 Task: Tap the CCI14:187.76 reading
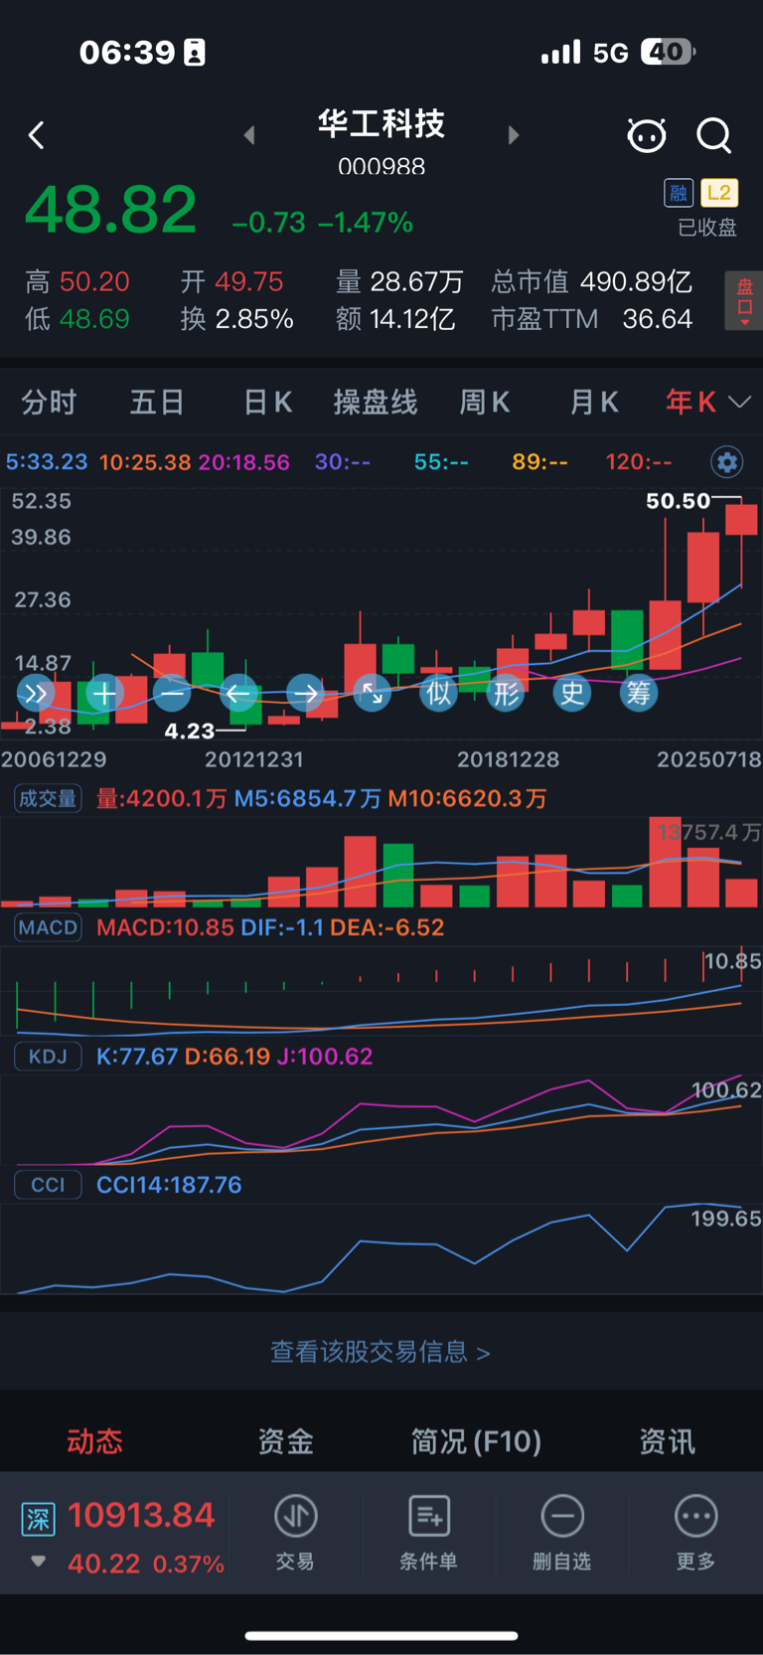169,1185
